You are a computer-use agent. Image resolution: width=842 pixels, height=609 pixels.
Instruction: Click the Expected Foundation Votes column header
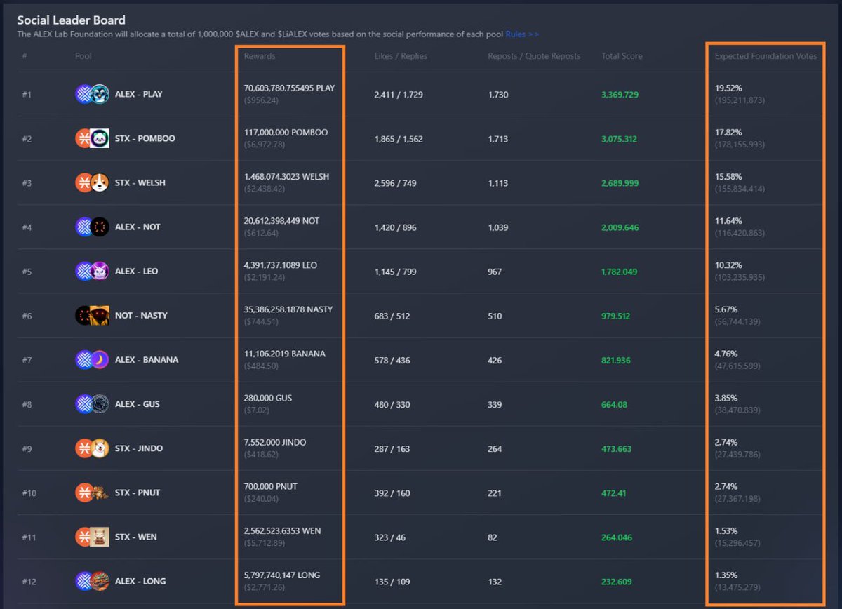[766, 56]
